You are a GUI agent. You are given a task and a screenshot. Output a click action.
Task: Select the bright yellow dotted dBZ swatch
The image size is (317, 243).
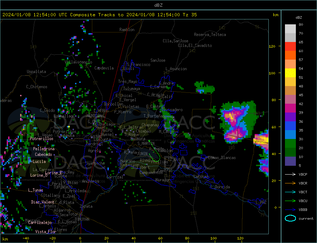pos(290,73)
